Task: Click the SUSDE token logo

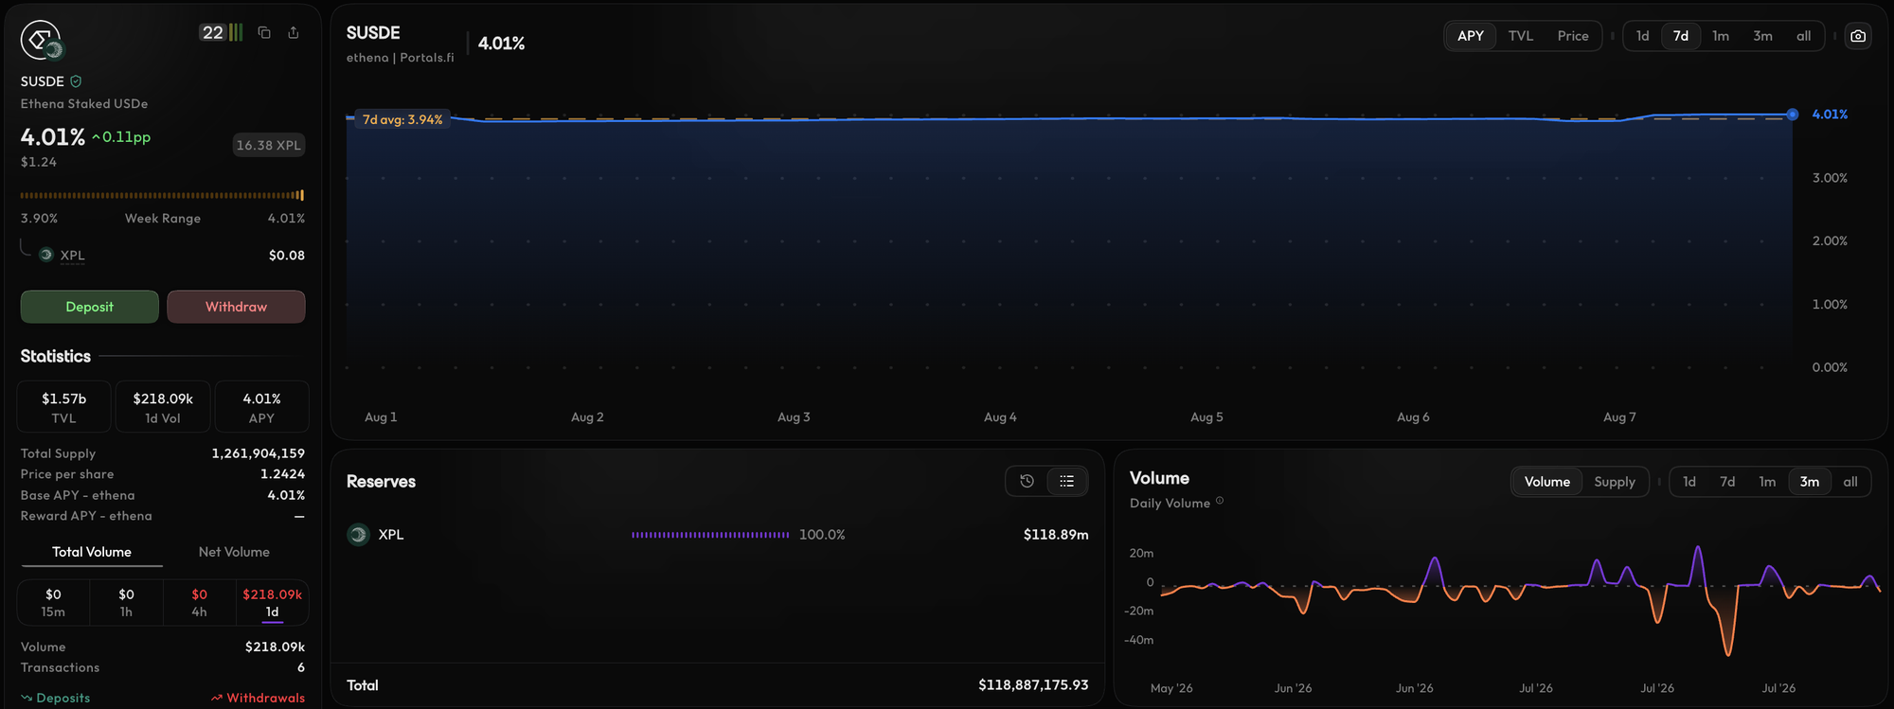Action: (x=41, y=40)
